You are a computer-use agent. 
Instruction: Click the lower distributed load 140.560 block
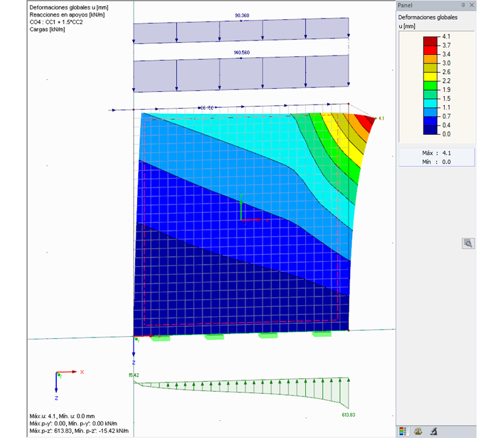(241, 73)
